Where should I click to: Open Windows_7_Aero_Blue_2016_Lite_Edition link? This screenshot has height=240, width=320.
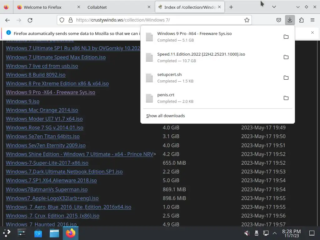coord(68,207)
